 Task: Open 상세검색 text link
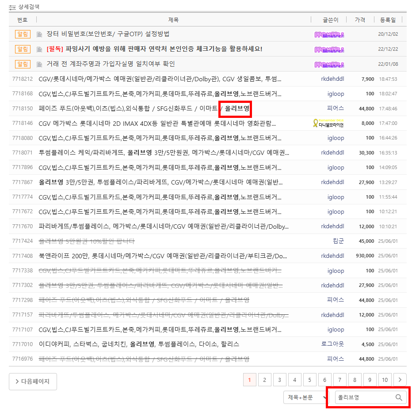coord(29,7)
